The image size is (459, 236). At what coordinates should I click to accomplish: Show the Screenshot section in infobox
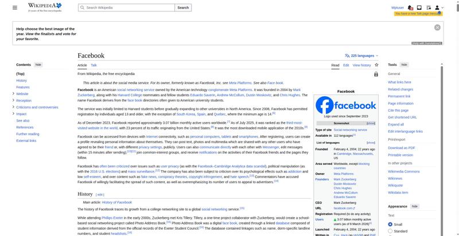click(371, 123)
